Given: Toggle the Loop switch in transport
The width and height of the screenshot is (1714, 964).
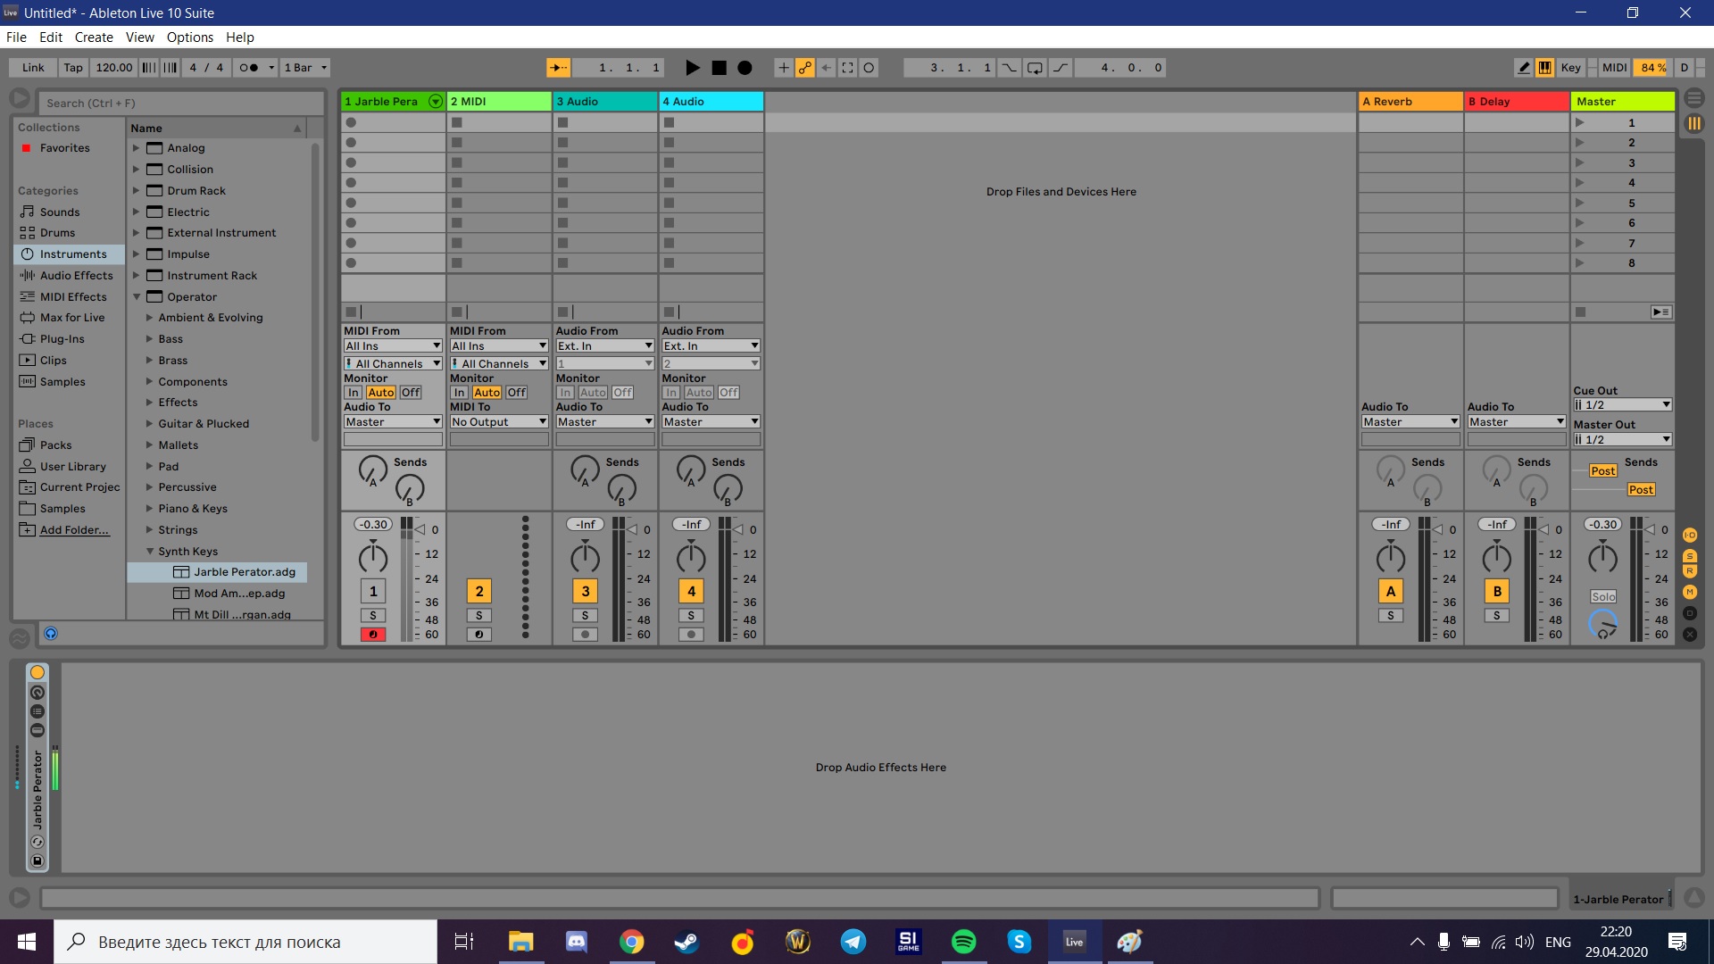Looking at the screenshot, I should (x=1035, y=68).
